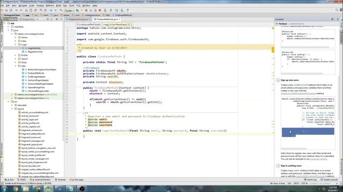Viewport: 343px width, 192px height.
Task: Expand the Profile package
Action: click(16, 55)
